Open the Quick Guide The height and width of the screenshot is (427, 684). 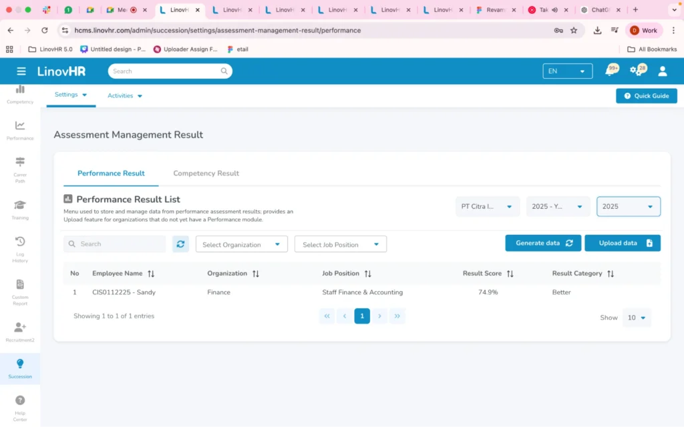[646, 95]
